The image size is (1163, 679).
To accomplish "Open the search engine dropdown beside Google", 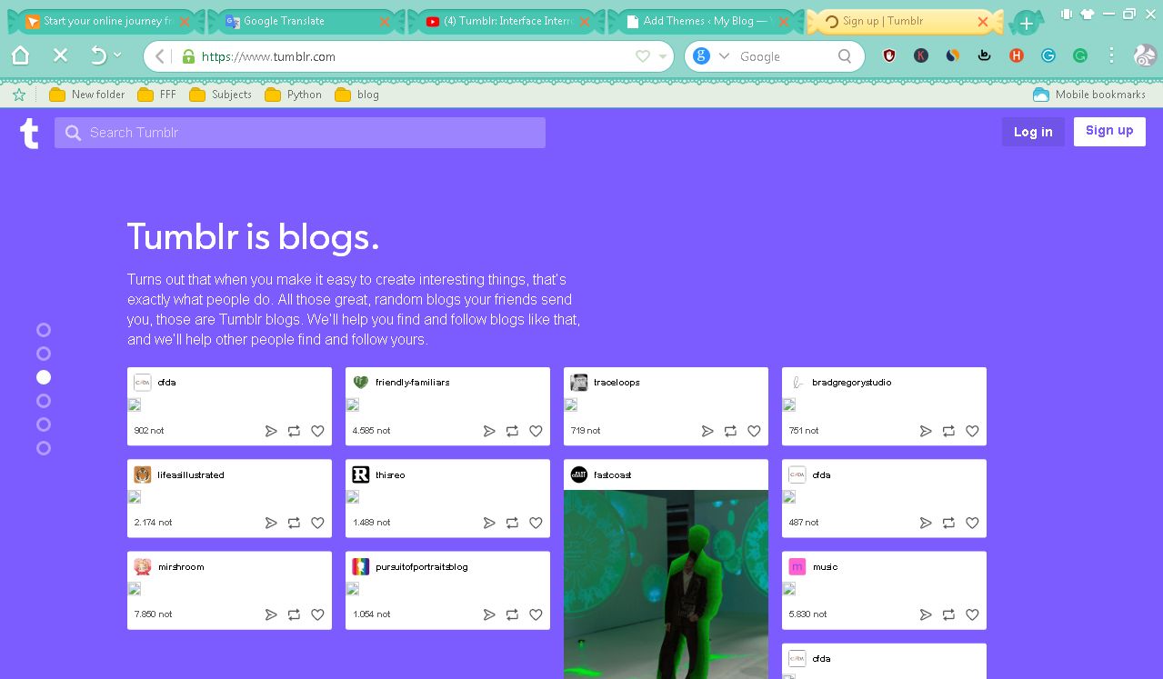I will point(723,55).
